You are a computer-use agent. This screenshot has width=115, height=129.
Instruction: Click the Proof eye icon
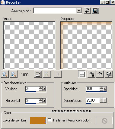(x=100, y=74)
